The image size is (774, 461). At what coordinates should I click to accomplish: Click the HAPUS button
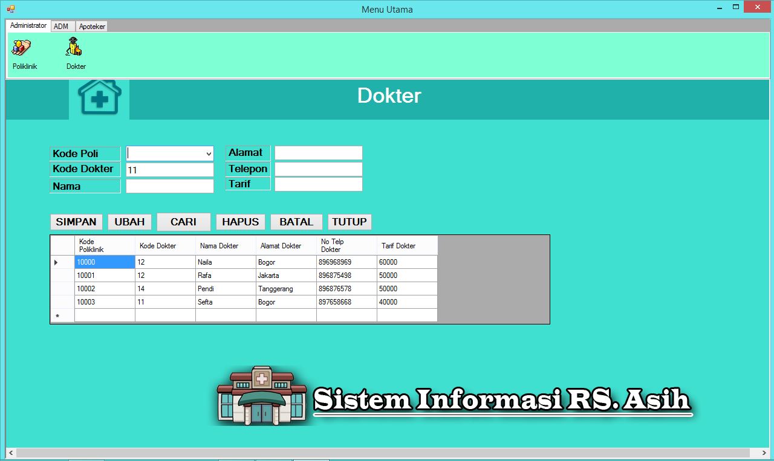coord(240,222)
